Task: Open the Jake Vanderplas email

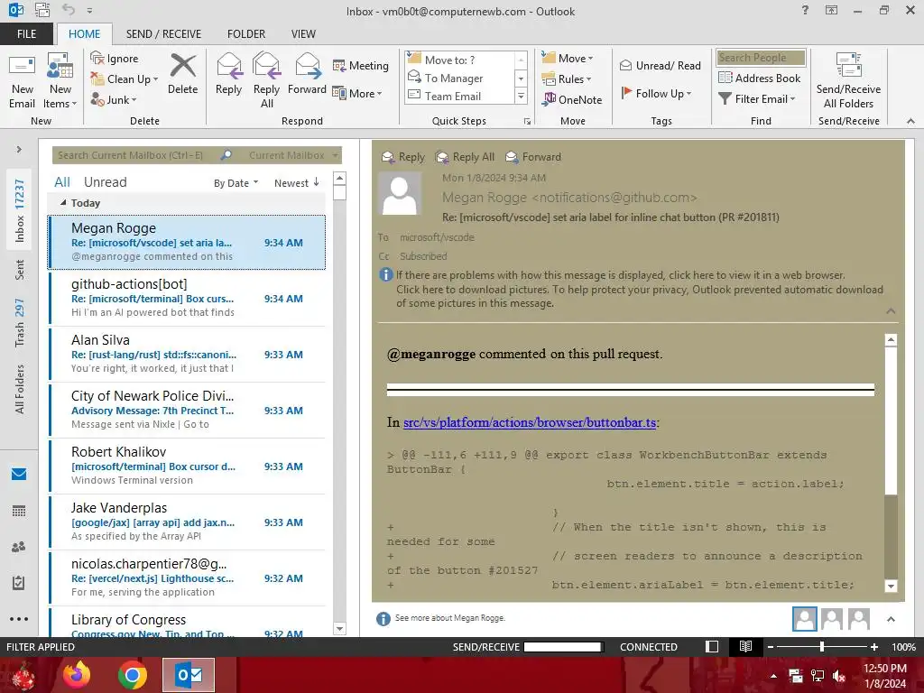Action: (x=187, y=522)
